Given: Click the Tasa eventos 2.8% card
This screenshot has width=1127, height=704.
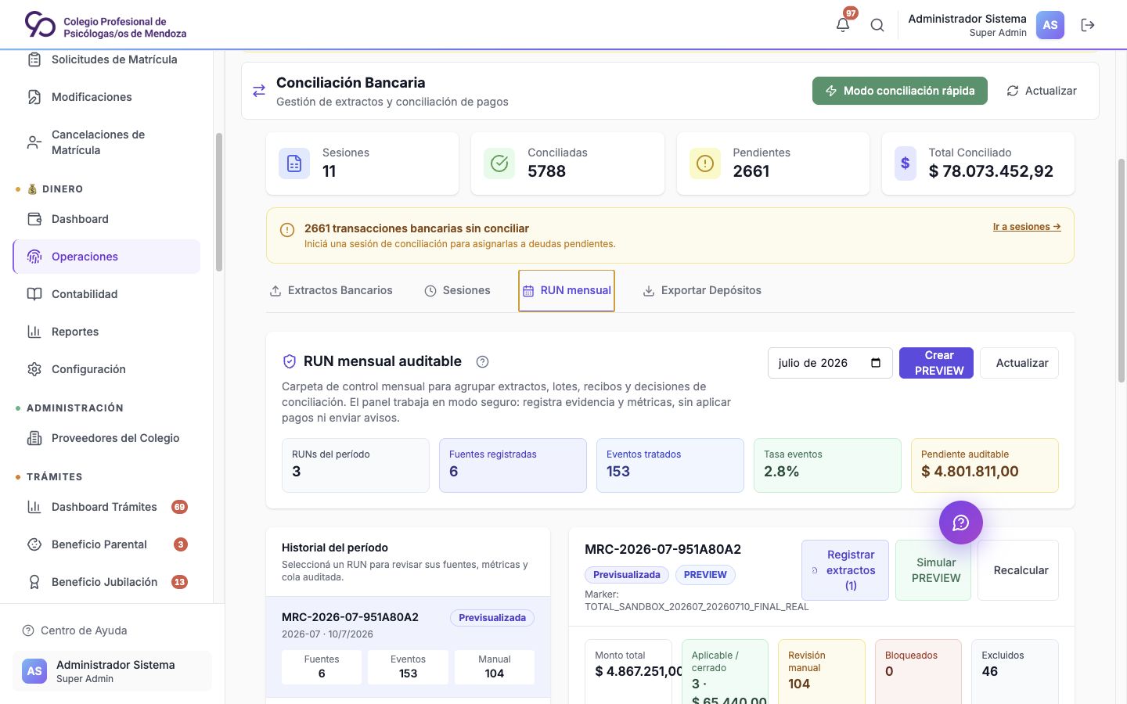Looking at the screenshot, I should point(827,465).
